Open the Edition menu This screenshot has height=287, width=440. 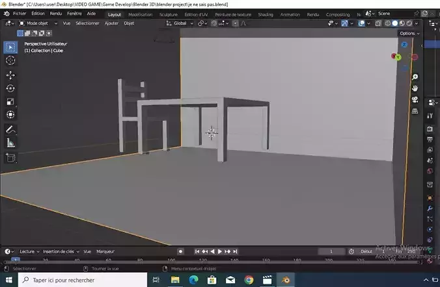38,14
